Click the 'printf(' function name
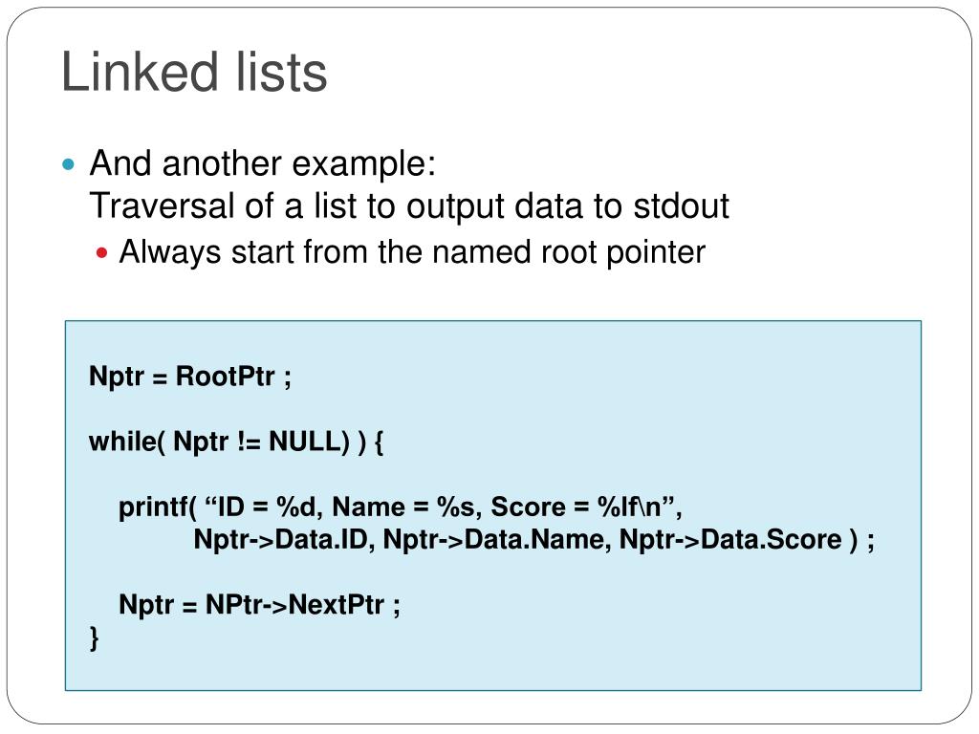979x734 pixels. 158,507
